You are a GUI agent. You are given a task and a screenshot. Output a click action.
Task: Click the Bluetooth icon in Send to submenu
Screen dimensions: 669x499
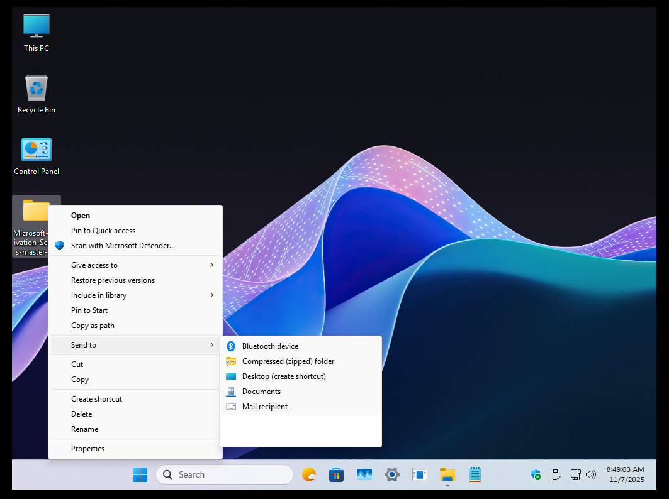pos(231,346)
